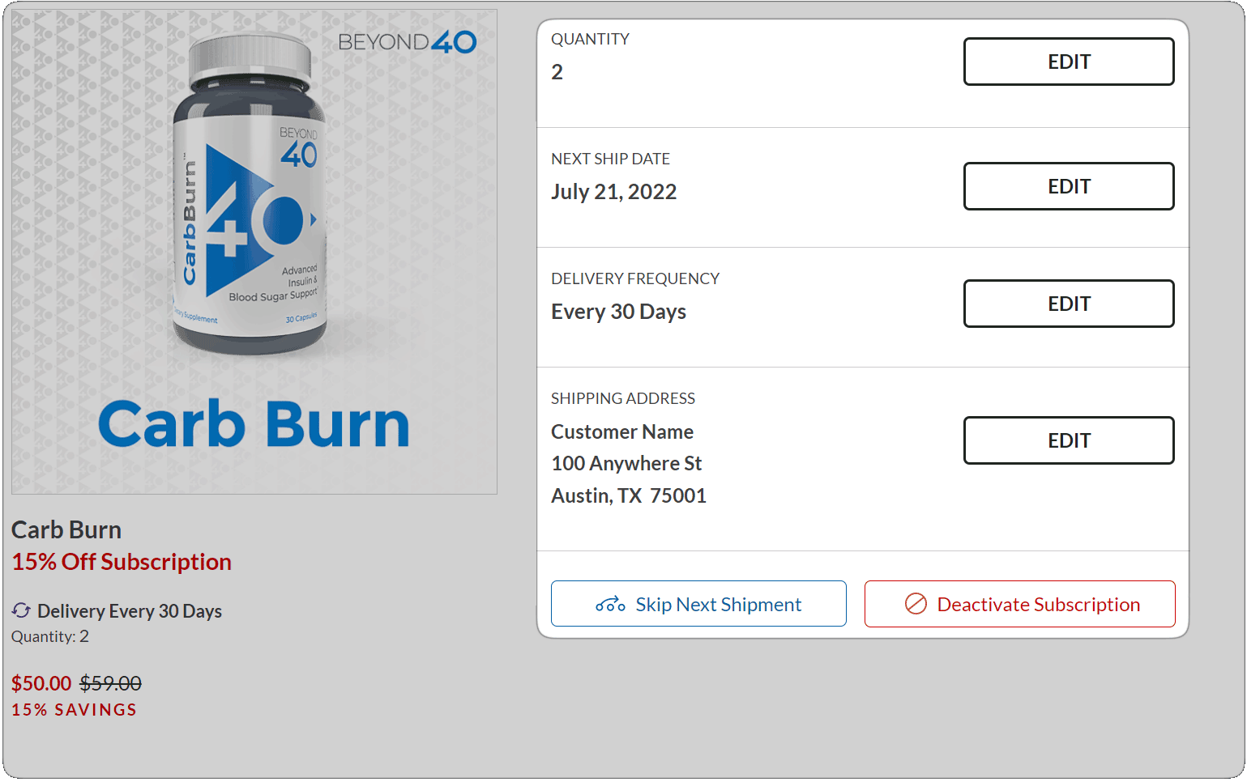Click the Customer Name line
This screenshot has width=1247, height=782.
(x=622, y=431)
